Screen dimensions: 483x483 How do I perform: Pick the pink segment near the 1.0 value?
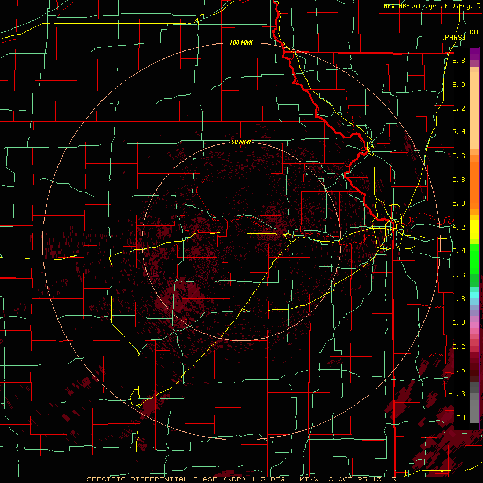(474, 325)
